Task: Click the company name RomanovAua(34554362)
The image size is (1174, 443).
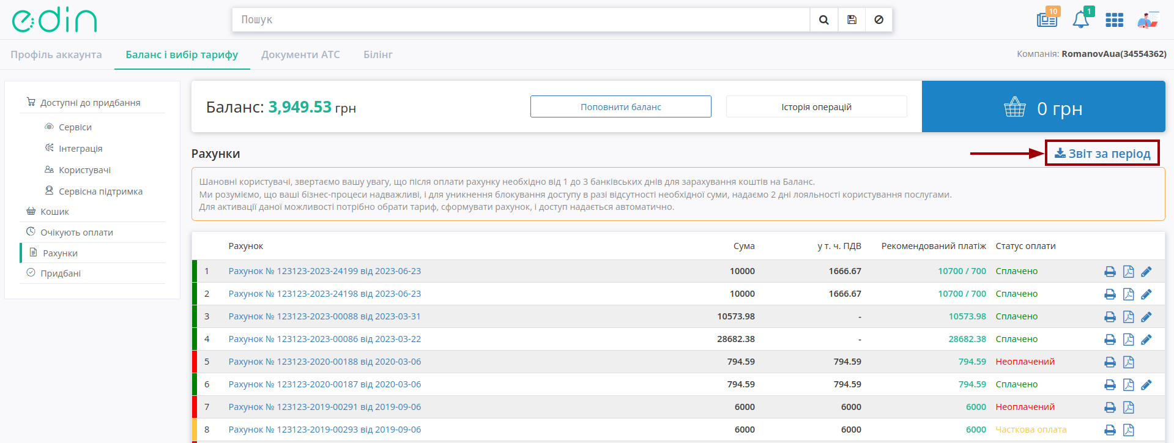Action: (1114, 54)
